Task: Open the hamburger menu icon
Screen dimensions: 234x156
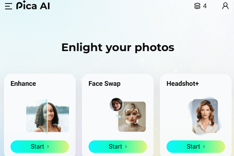Action: [9, 6]
